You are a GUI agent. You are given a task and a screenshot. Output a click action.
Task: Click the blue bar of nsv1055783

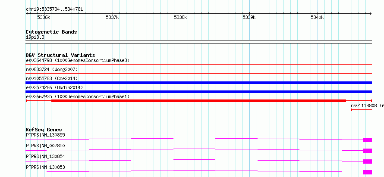(x=199, y=83)
